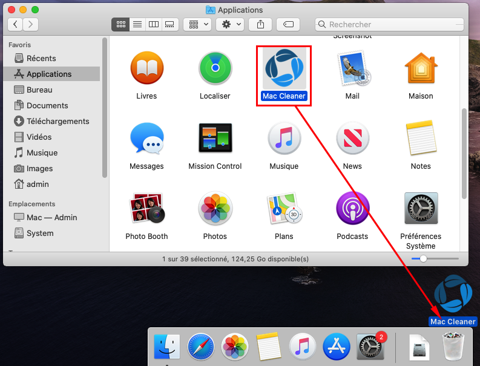This screenshot has height=366, width=480.
Task: Select the Maison app icon
Action: click(421, 68)
